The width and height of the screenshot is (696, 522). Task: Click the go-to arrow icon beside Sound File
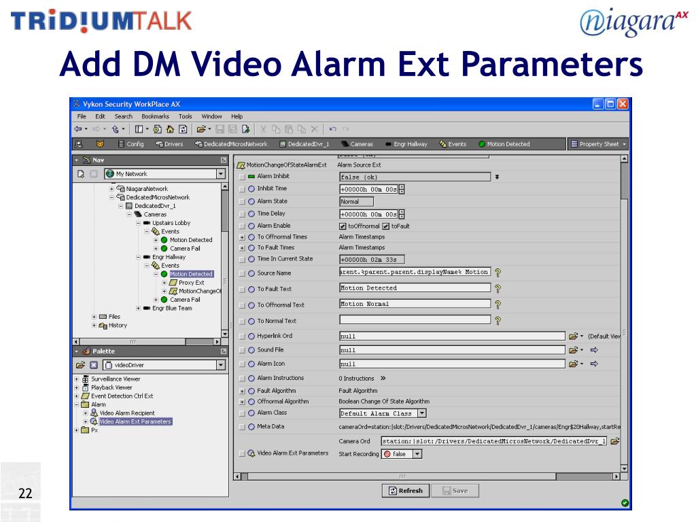[594, 350]
